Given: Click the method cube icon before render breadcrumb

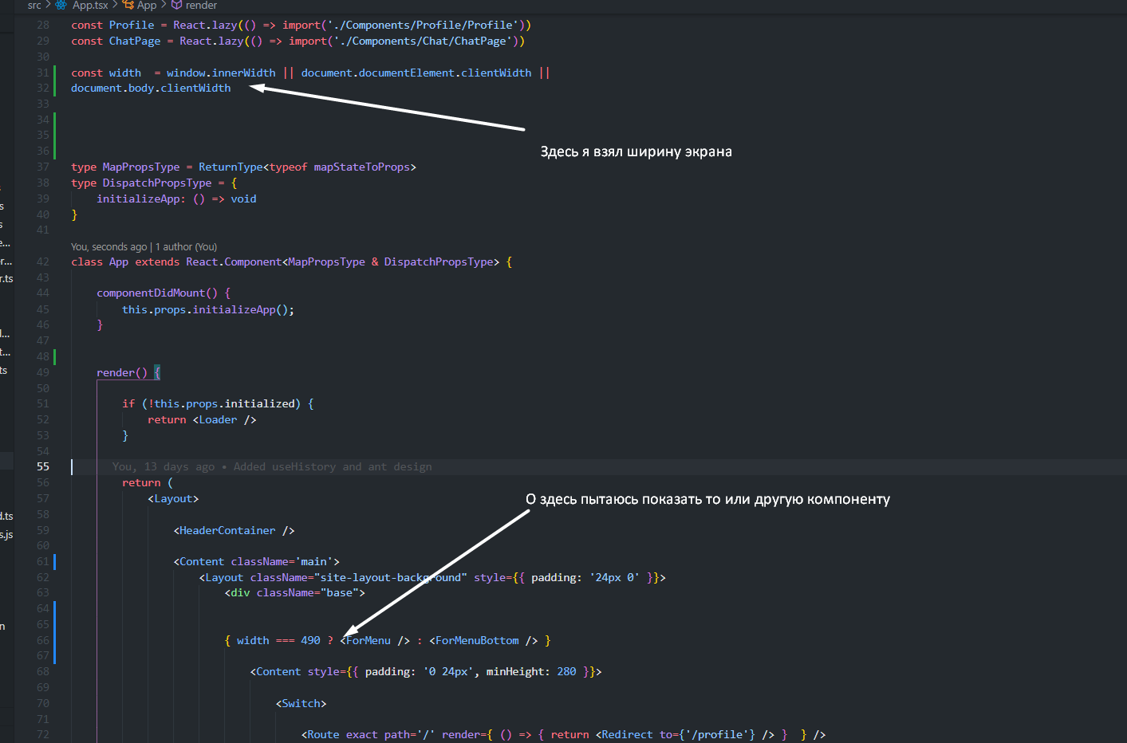Looking at the screenshot, I should (x=176, y=5).
